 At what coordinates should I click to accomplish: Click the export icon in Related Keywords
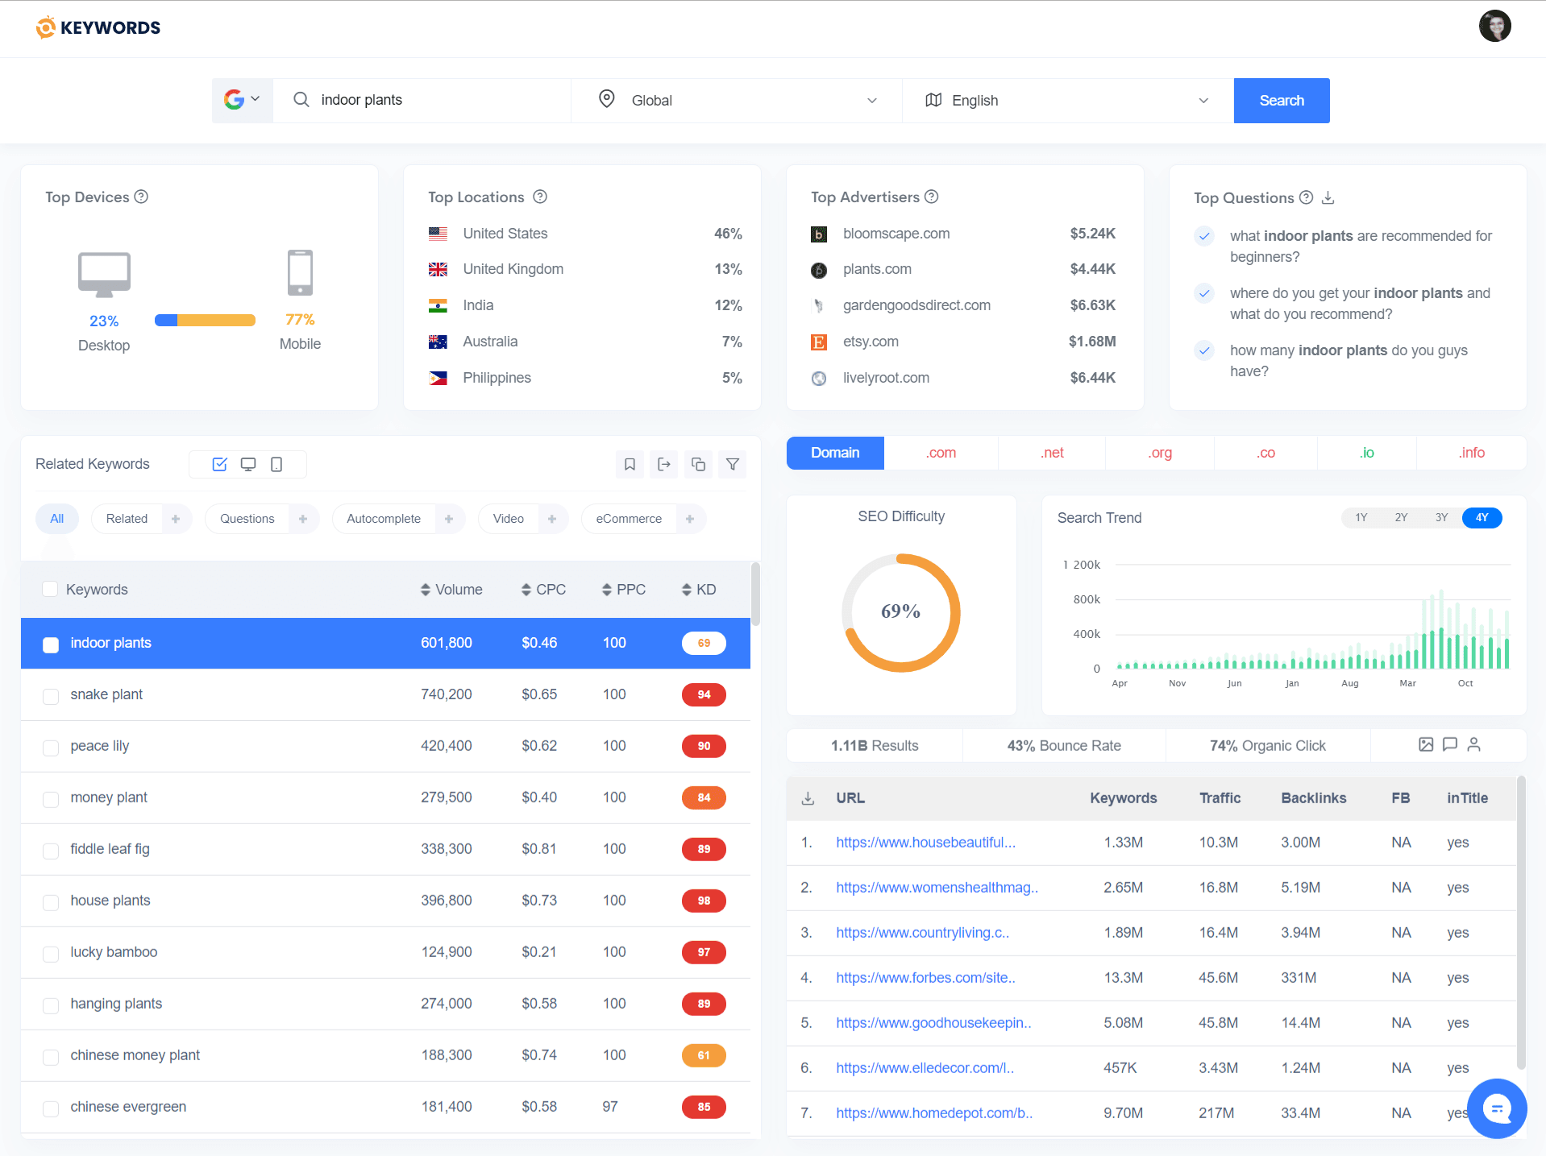point(664,464)
